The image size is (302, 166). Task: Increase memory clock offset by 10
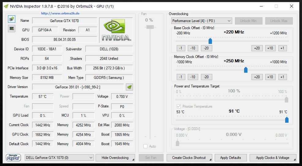(270, 77)
